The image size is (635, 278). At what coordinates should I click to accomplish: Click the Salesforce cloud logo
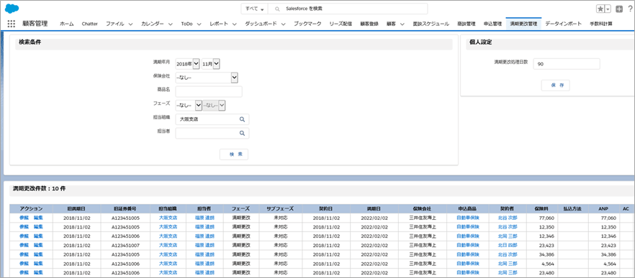coord(12,8)
